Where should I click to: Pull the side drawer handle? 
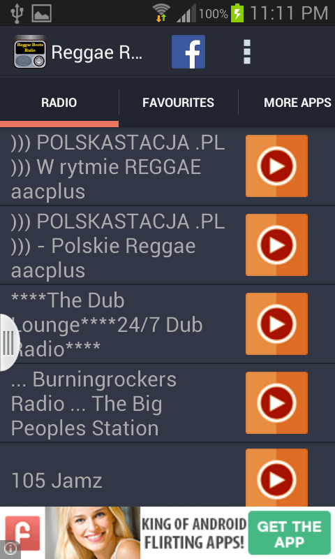coord(8,342)
